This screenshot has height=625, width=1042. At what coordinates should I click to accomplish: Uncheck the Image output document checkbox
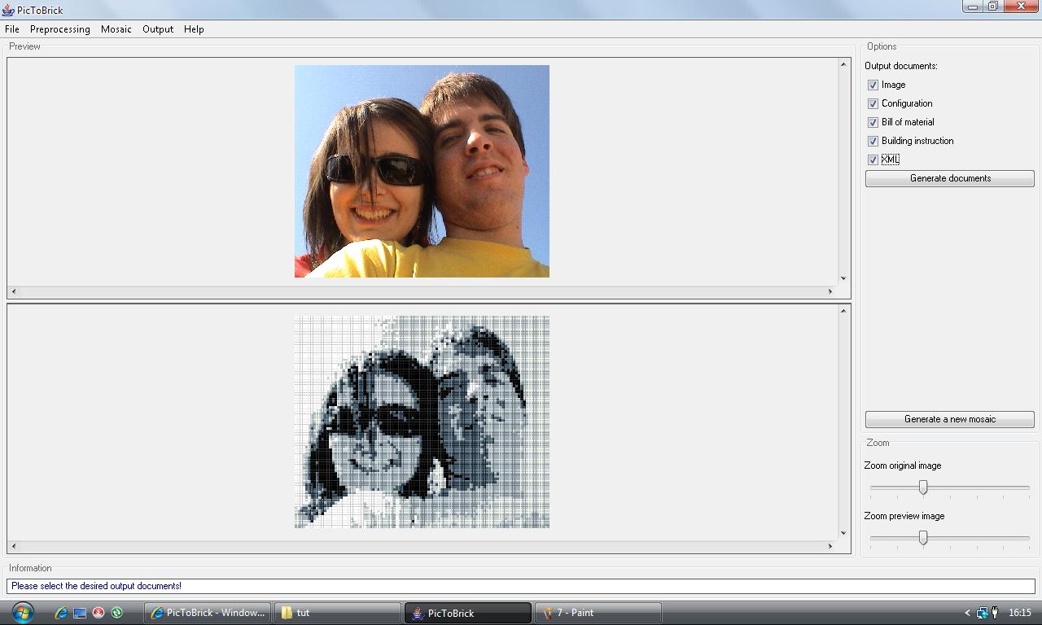point(873,85)
